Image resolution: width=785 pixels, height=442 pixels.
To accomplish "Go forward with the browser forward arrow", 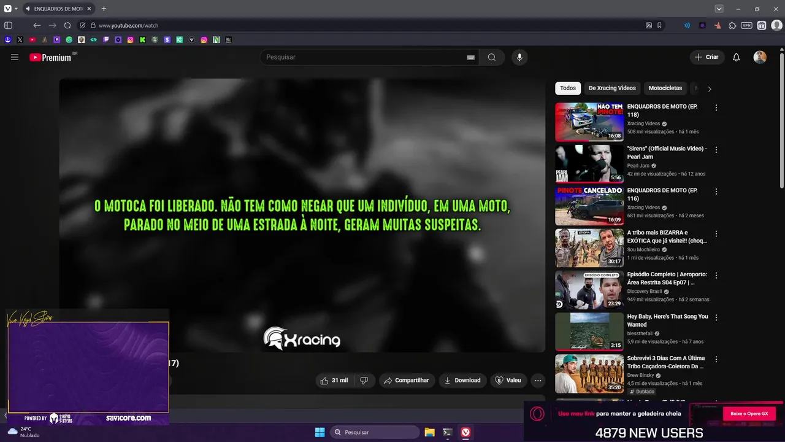I will point(52,26).
